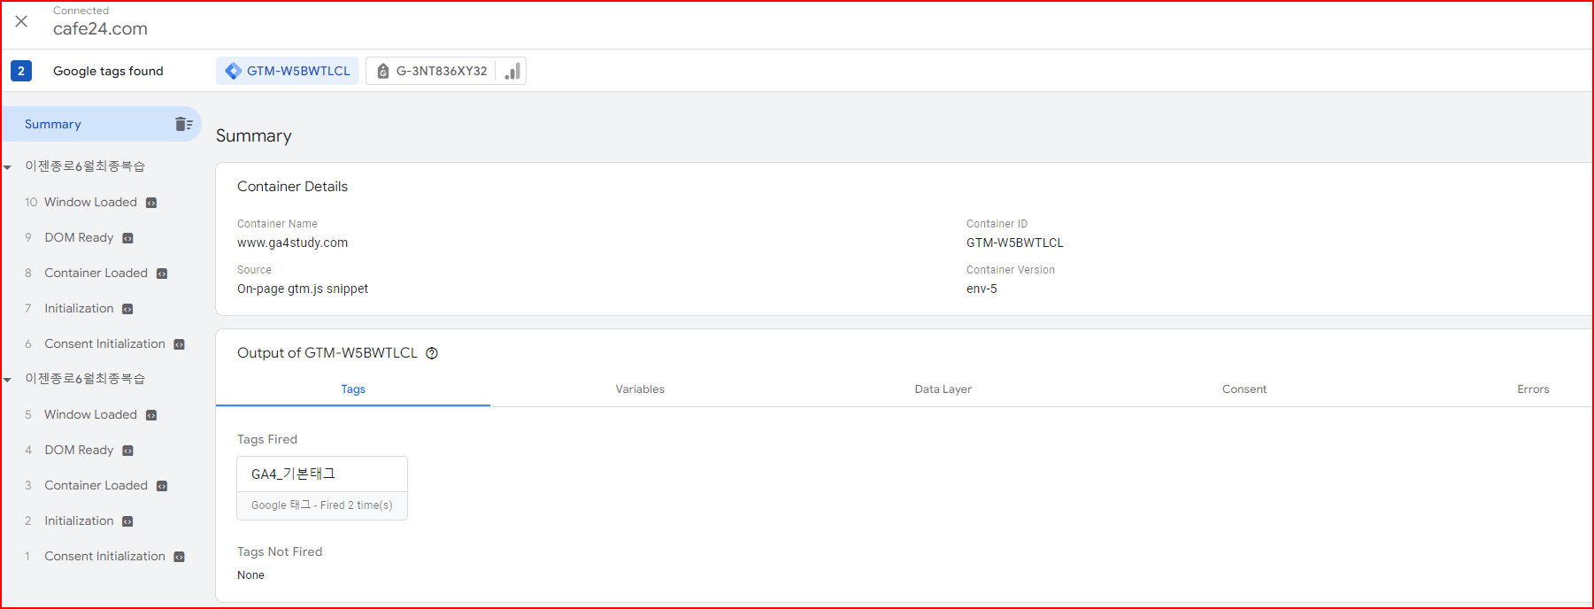The height and width of the screenshot is (609, 1594).
Task: Switch to the Variables tab
Action: (x=640, y=389)
